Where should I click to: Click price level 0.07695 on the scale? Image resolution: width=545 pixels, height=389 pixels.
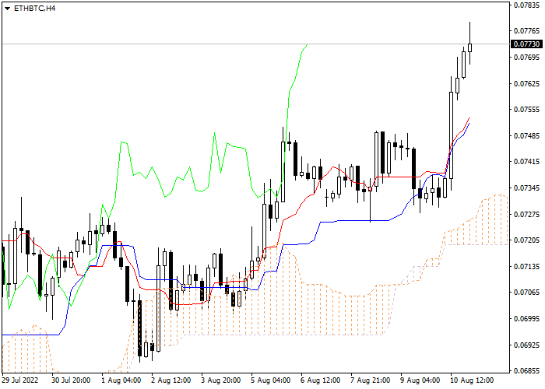coord(527,57)
